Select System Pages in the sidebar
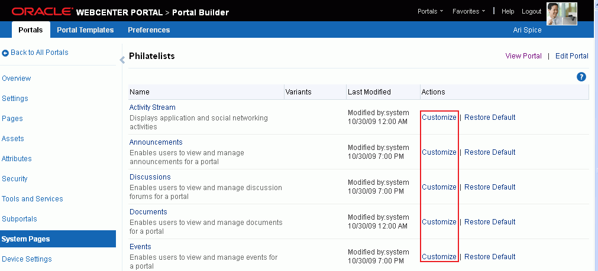598x271 pixels. [58, 239]
